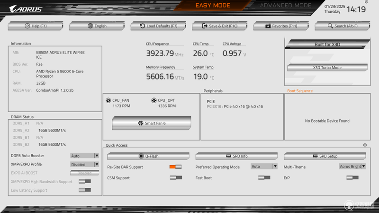The height and width of the screenshot is (213, 379).
Task: Click the Help (F1) button
Action: tap(36, 26)
